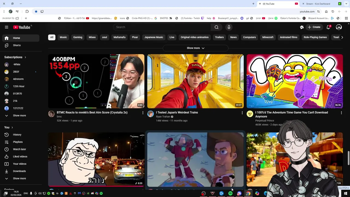Open the Ryan Trahan channel link

(163, 117)
